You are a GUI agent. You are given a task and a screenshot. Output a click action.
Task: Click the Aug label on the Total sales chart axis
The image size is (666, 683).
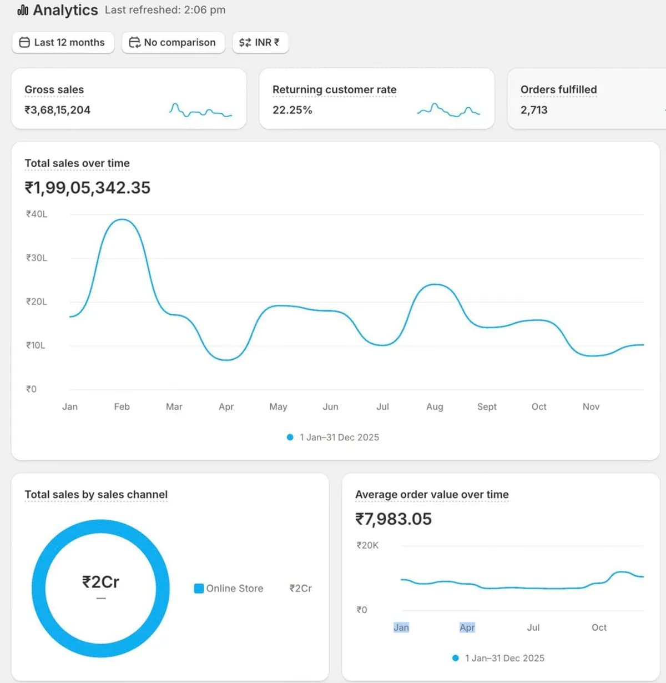point(435,407)
